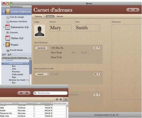Image resolution: width=142 pixels, height=118 pixels.
Task: Select the Code postal field
Action: click(x=17, y=75)
